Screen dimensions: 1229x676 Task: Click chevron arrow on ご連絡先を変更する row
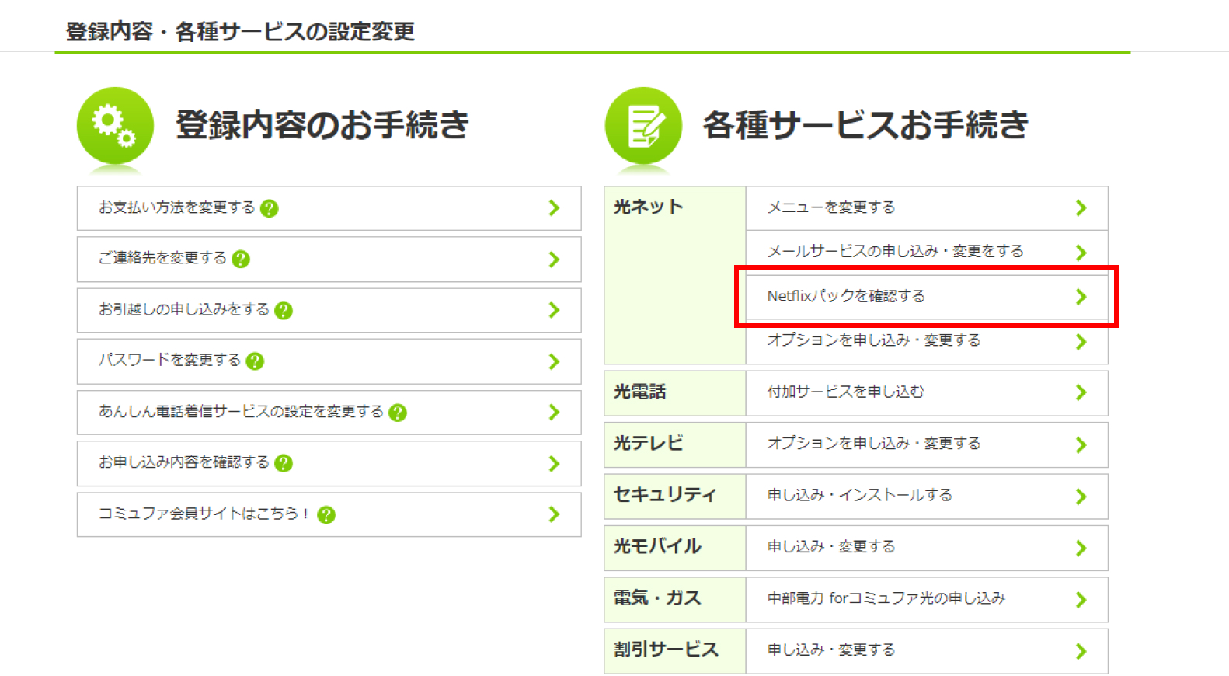[554, 259]
